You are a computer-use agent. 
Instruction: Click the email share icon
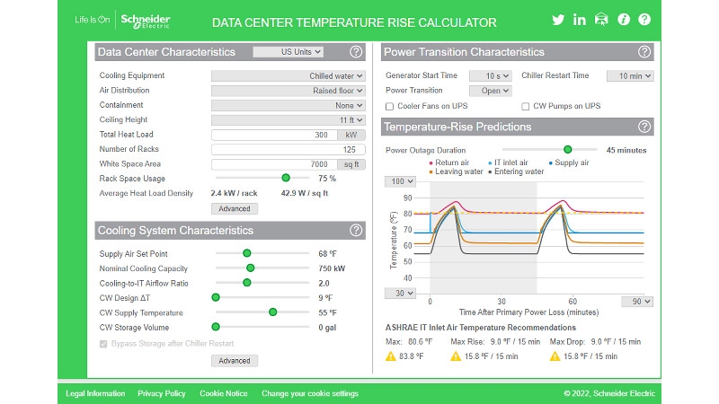(x=601, y=19)
